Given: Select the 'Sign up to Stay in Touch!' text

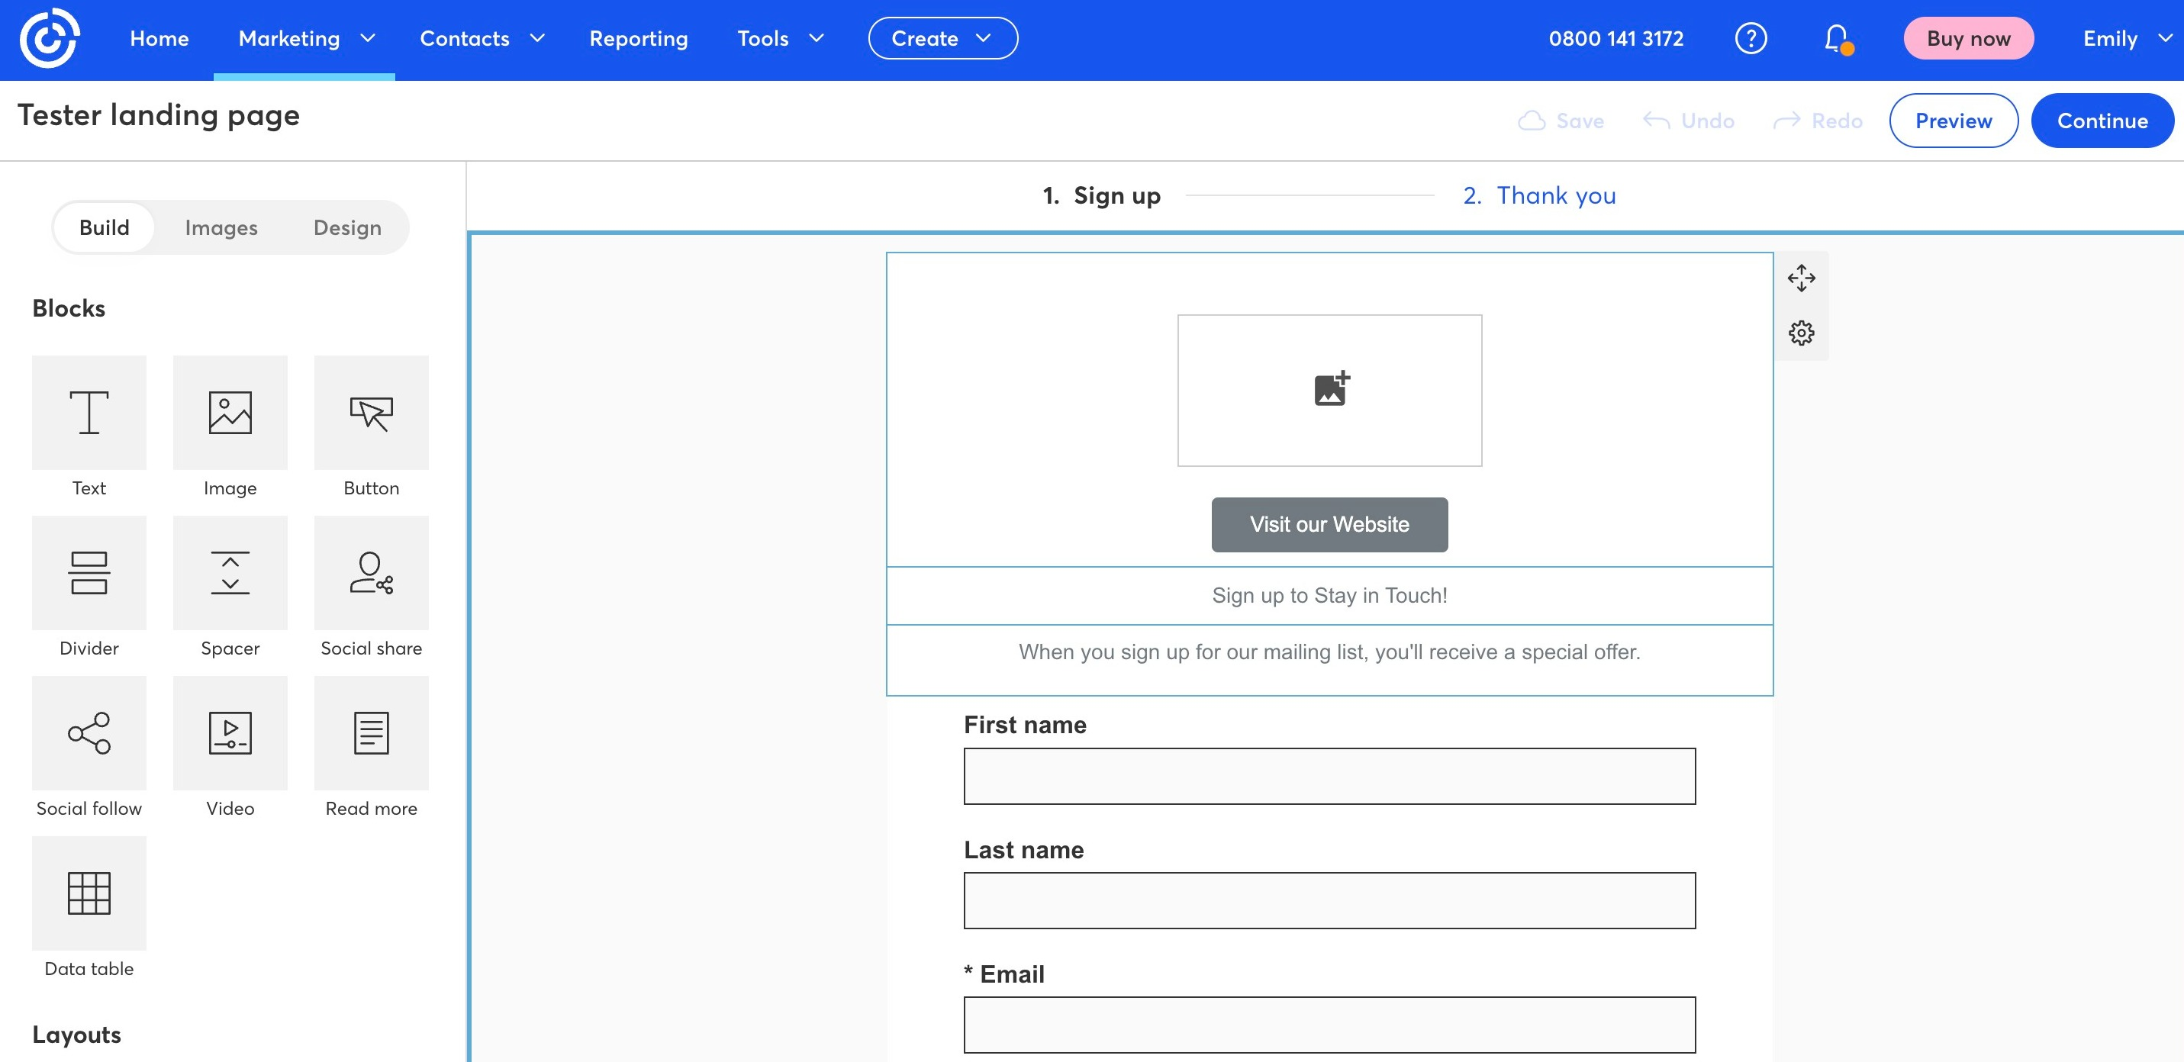Looking at the screenshot, I should (1329, 595).
